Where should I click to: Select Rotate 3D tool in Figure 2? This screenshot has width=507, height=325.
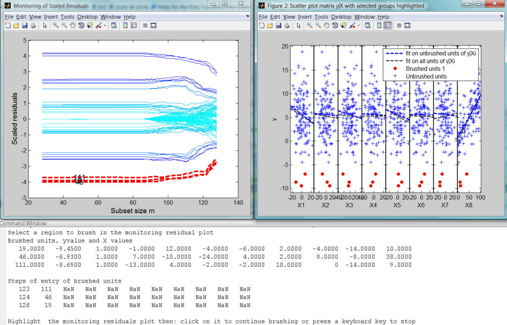pos(335,25)
